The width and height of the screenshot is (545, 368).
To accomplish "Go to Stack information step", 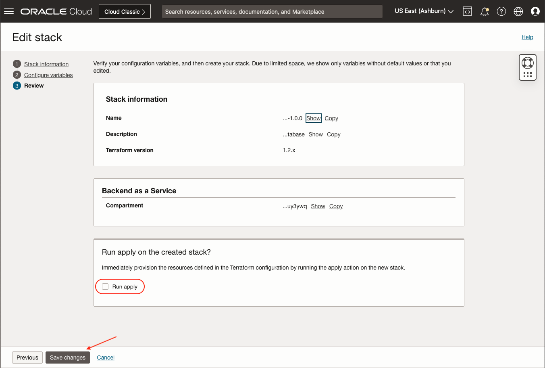I will (x=46, y=64).
